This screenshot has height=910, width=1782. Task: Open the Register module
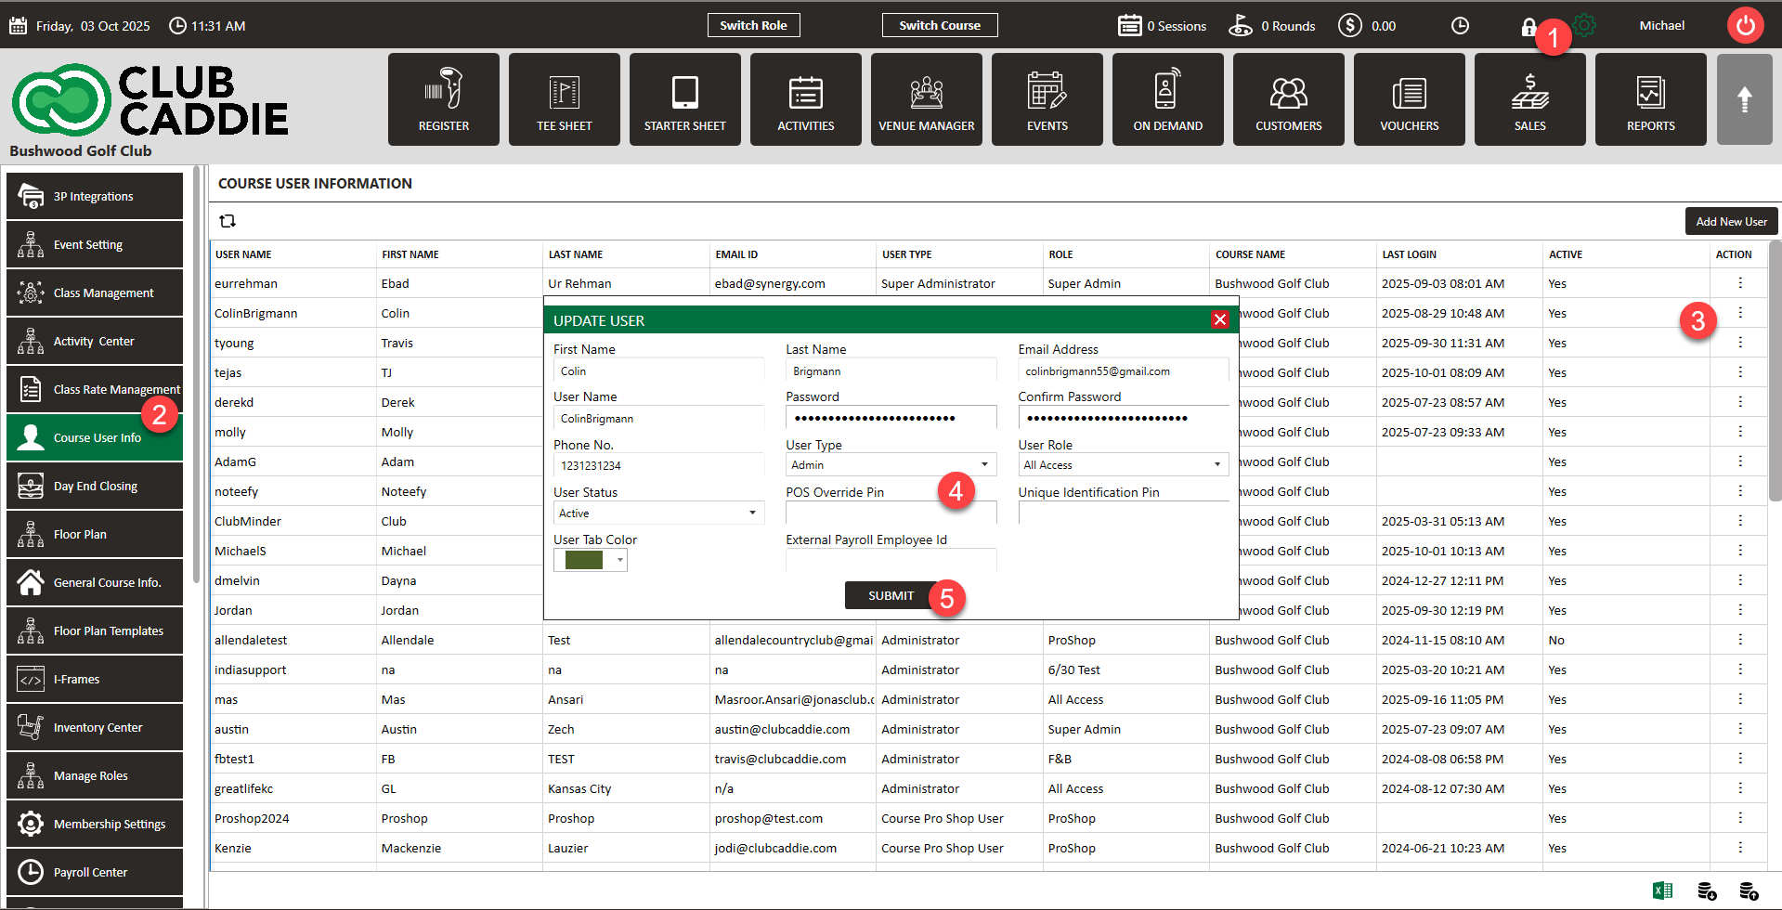tap(443, 99)
